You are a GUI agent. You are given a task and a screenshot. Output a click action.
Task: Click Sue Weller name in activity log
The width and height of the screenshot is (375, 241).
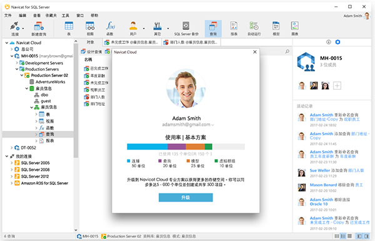320,170
